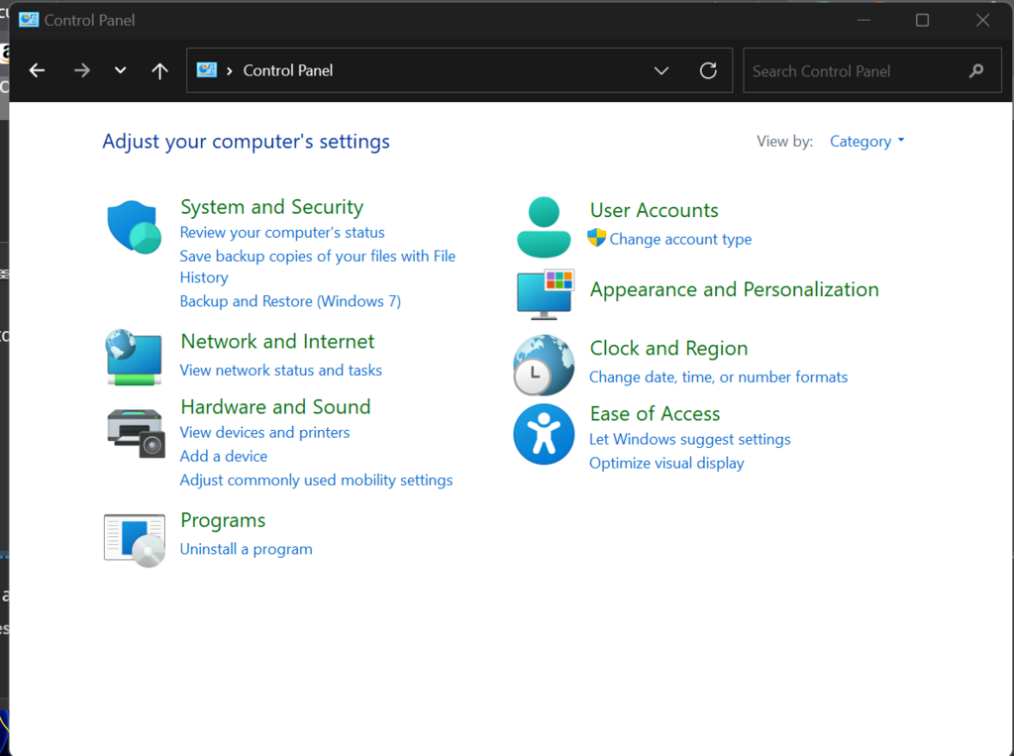
Task: Refresh the Control Panel view
Action: click(x=708, y=70)
